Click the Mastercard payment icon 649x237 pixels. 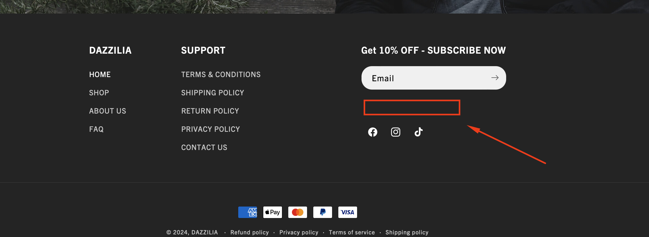click(x=297, y=212)
